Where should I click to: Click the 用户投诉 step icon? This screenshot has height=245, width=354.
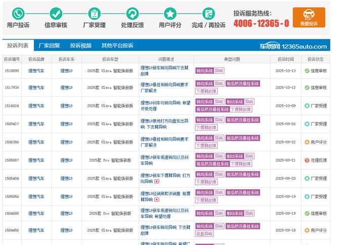pos(18,14)
